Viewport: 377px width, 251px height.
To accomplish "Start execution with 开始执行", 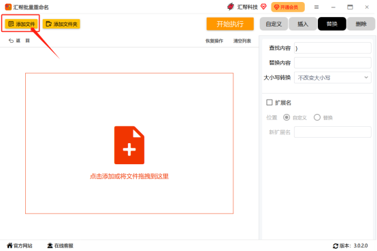I will click(x=230, y=24).
